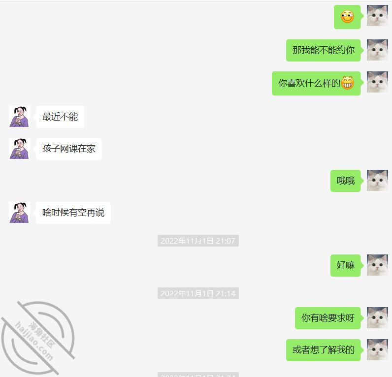Open the girl avatar beside 最近不能

coord(19,117)
